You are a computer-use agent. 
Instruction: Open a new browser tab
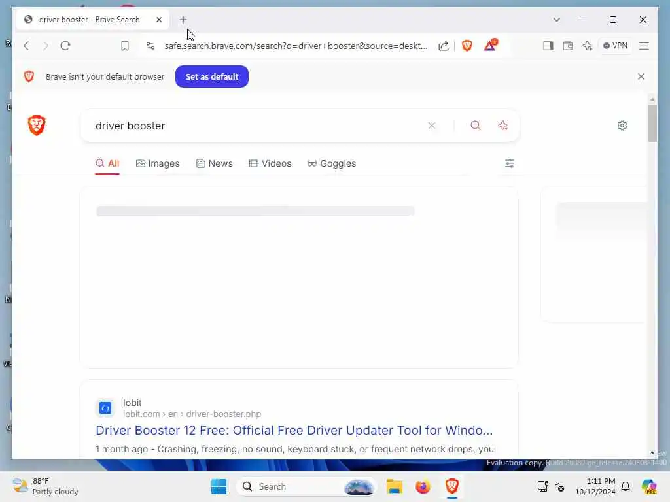coord(183,20)
